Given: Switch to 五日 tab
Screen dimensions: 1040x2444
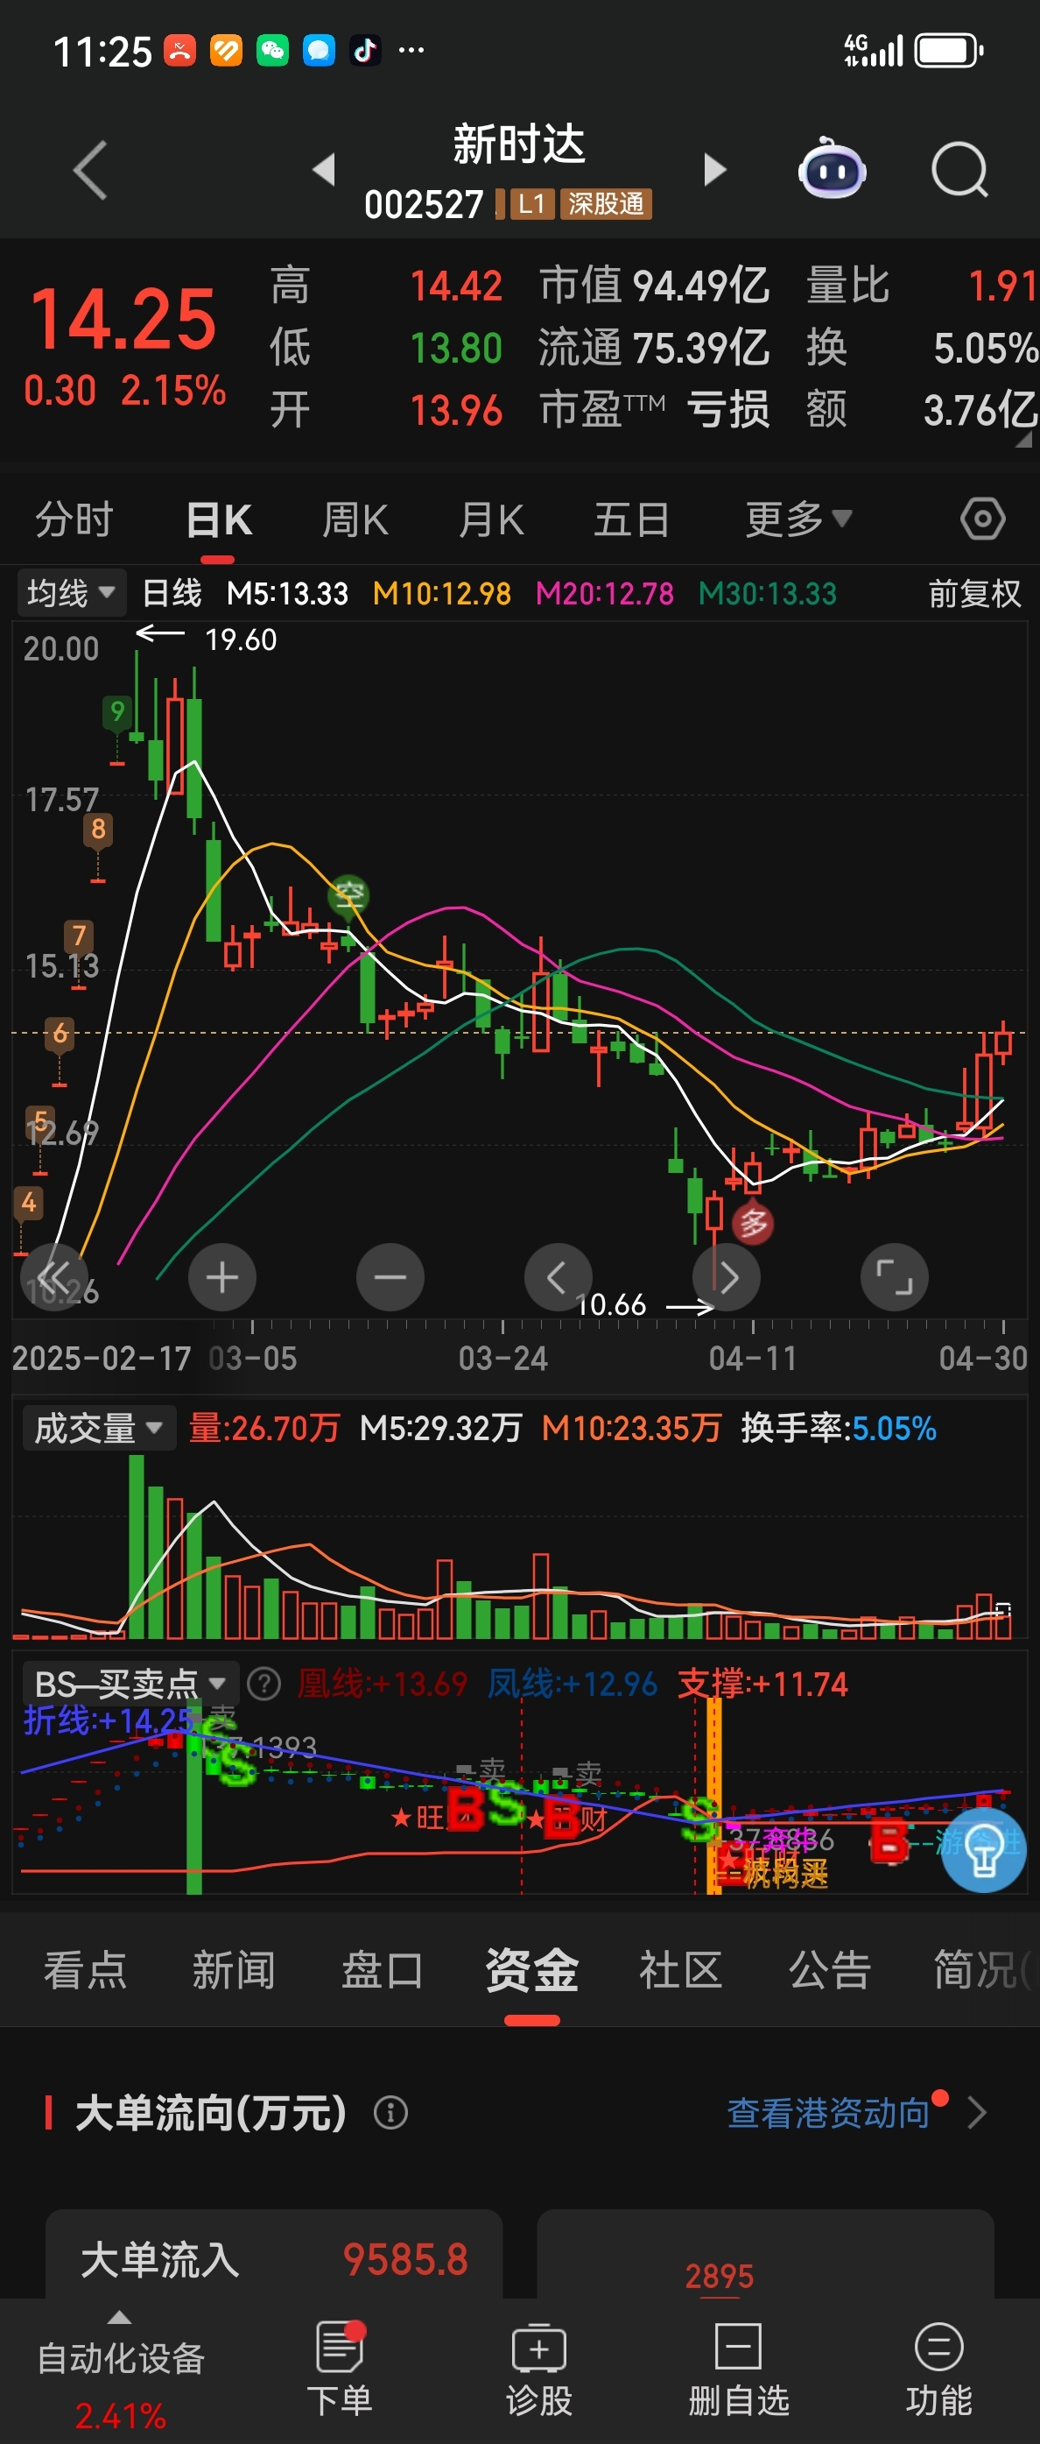Looking at the screenshot, I should (631, 520).
